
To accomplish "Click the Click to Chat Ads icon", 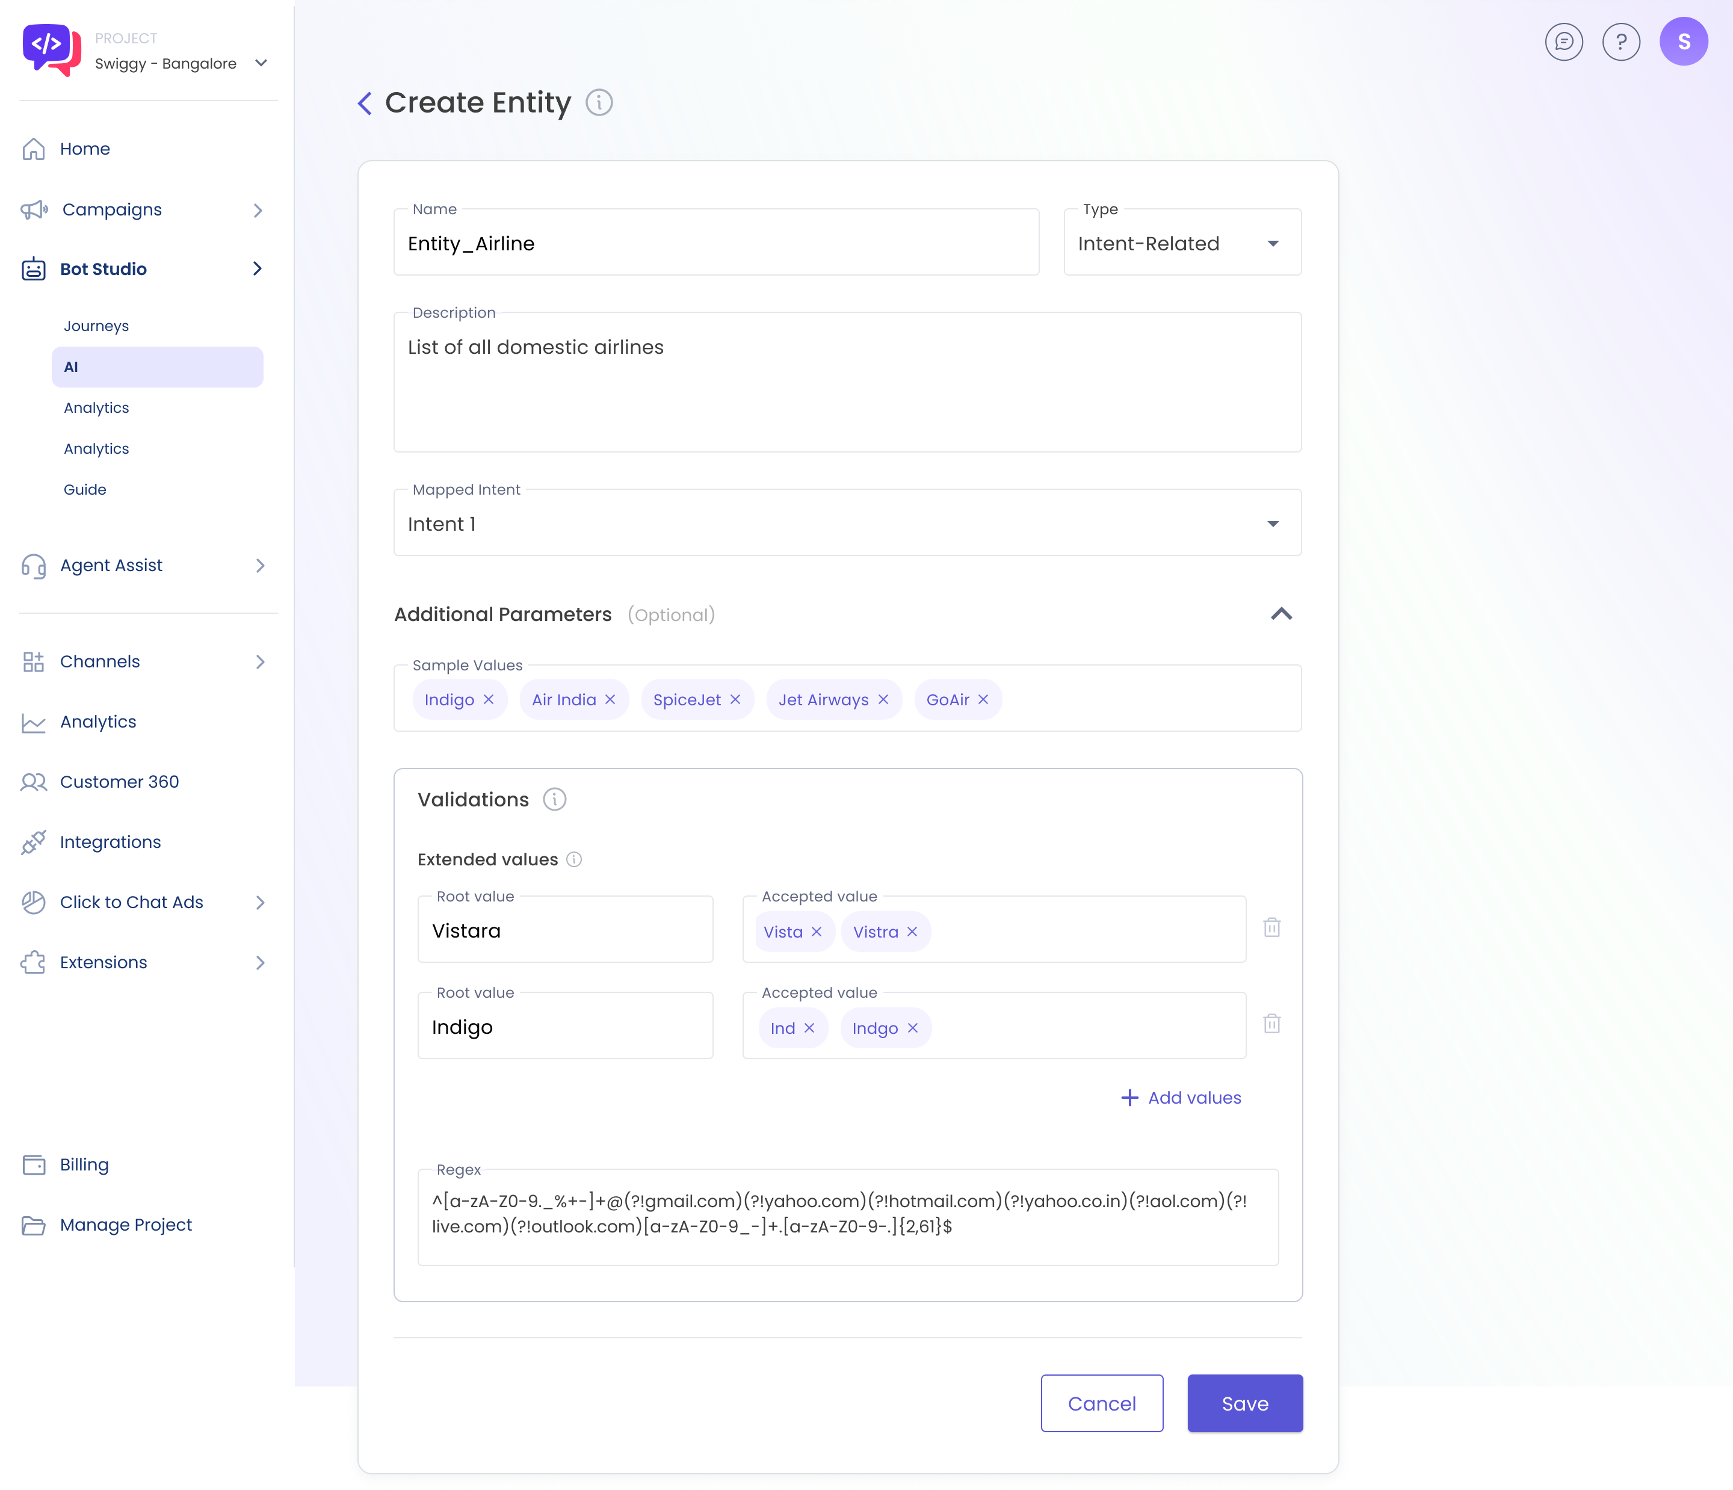I will point(34,900).
